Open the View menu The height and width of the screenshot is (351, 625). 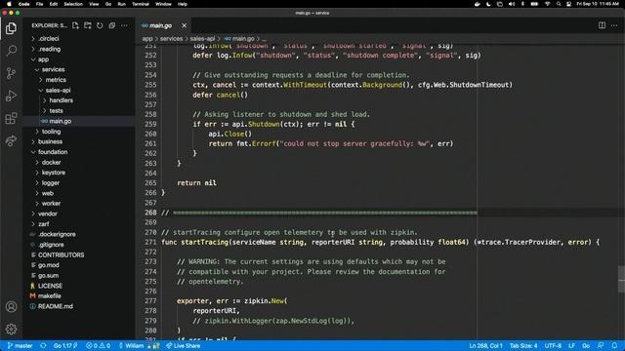coord(94,4)
